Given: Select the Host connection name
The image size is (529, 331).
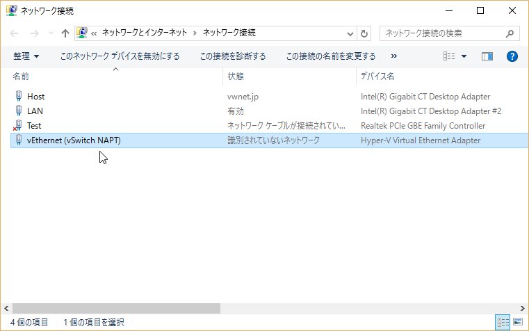Looking at the screenshot, I should 35,97.
